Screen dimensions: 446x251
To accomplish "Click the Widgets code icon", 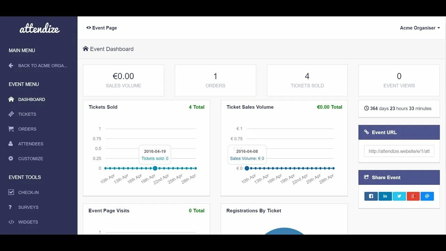I will click(x=11, y=222).
